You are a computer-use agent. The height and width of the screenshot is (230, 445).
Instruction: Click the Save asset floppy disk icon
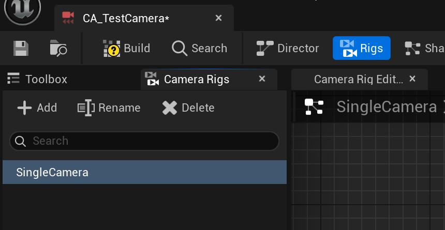[21, 48]
